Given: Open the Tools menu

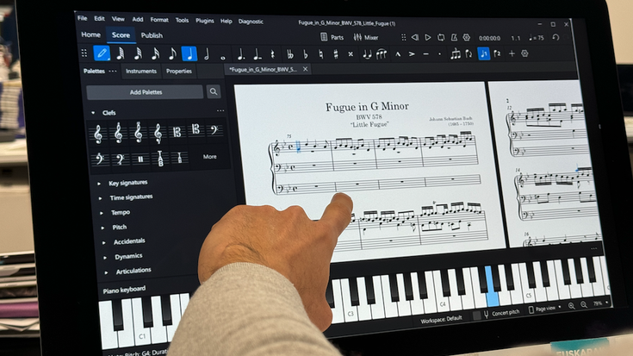Looking at the screenshot, I should [x=182, y=20].
